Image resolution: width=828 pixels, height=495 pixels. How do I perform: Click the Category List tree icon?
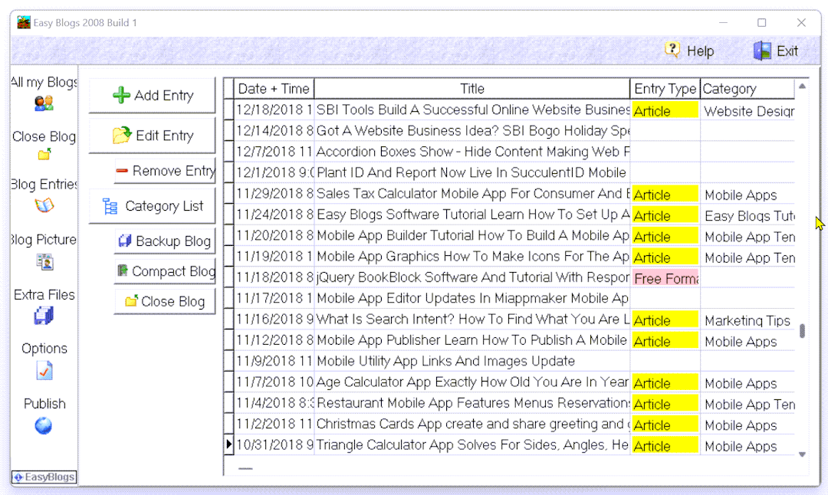tap(110, 206)
